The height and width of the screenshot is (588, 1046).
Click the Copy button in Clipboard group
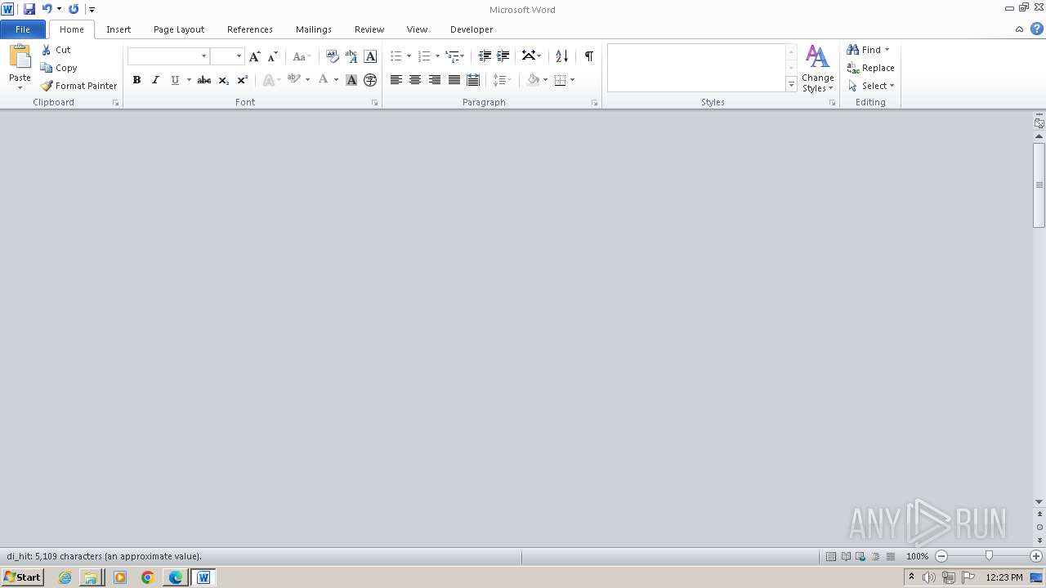59,68
